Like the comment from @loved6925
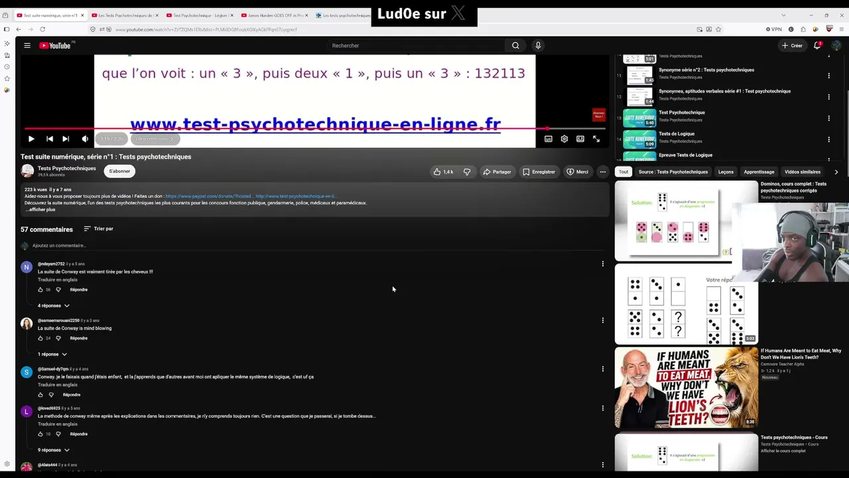Image resolution: width=849 pixels, height=478 pixels. coord(40,434)
